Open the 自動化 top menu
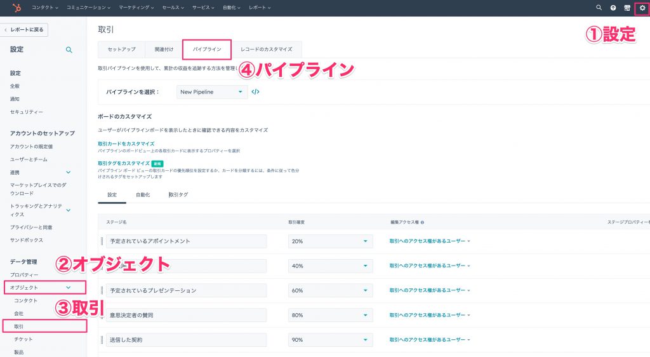This screenshot has height=357, width=650. [x=231, y=8]
